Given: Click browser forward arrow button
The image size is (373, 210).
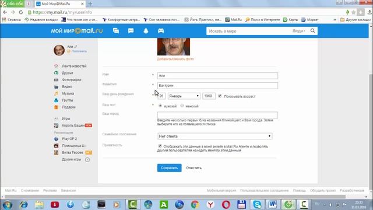Looking at the screenshot, I should 13,12.
